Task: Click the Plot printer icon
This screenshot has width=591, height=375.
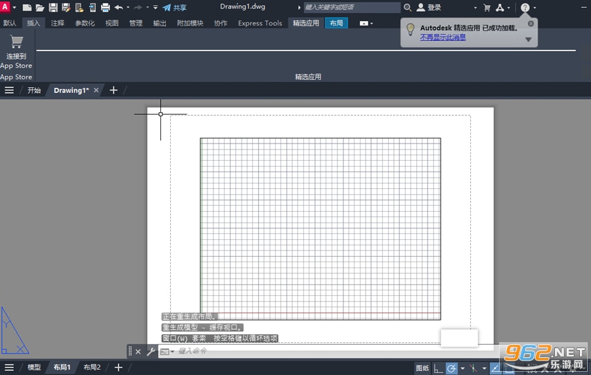Action: tap(106, 7)
